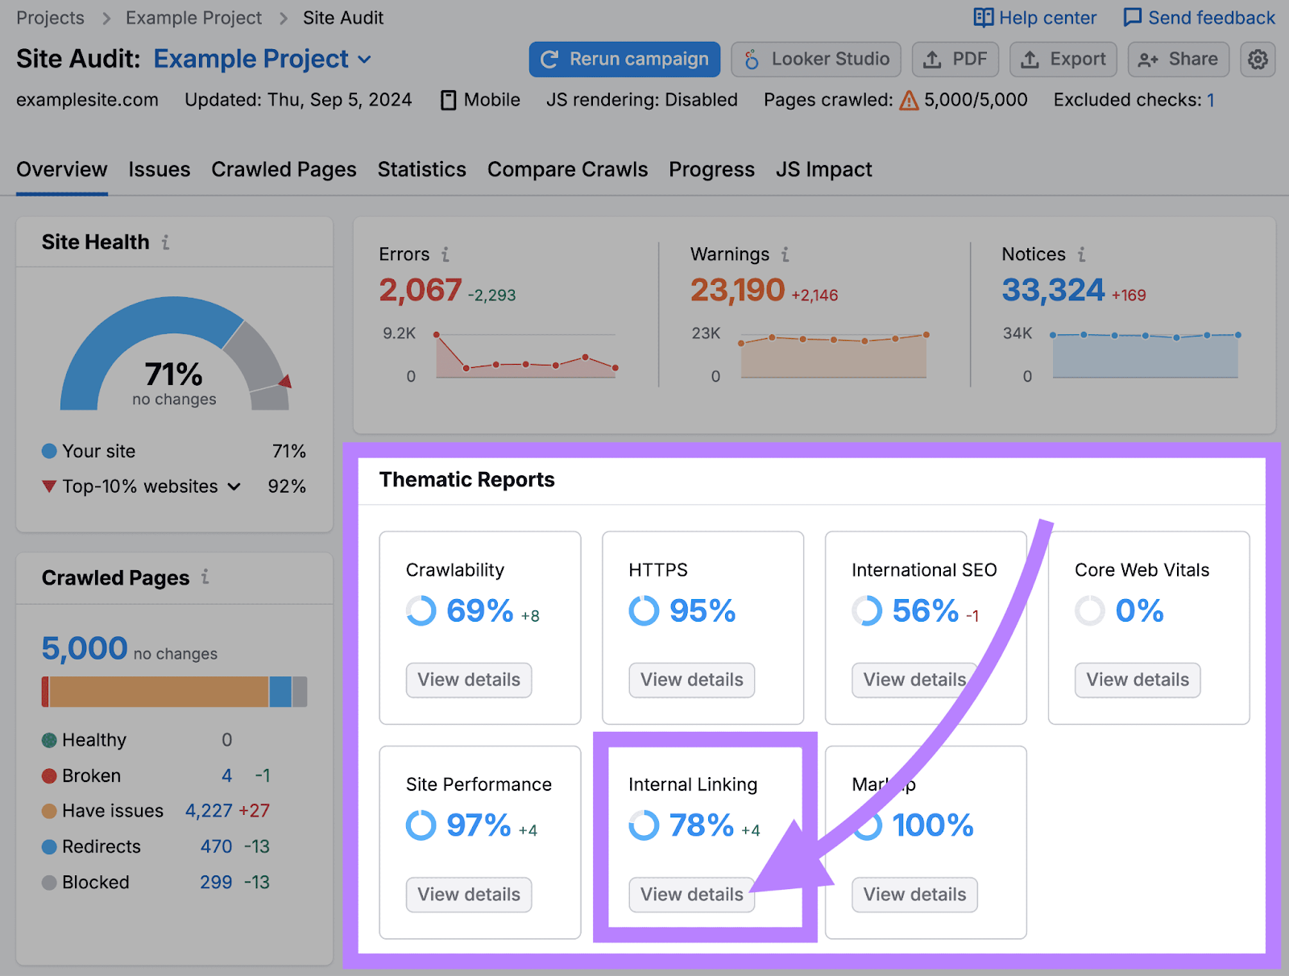The image size is (1289, 976).
Task: Click the Looker Studio button
Action: 816,60
